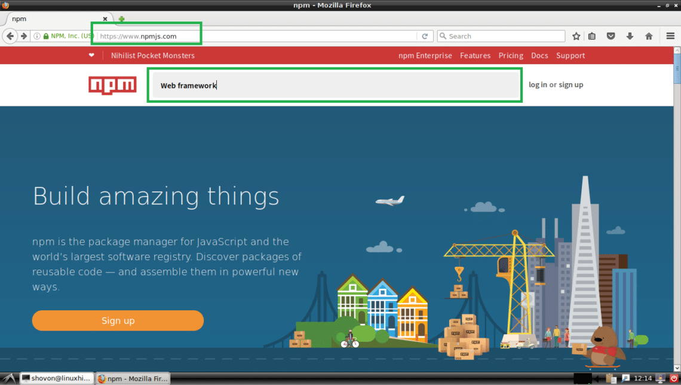This screenshot has height=385, width=681.
Task: Click the scrollbar down arrow
Action: pyautogui.click(x=677, y=368)
